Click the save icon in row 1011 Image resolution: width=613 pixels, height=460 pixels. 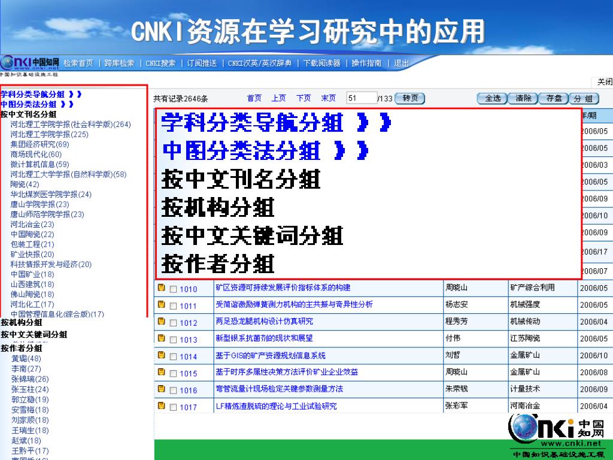tap(161, 305)
